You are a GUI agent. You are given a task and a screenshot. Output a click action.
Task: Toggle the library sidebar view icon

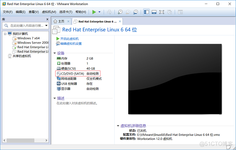[x=146, y=12]
